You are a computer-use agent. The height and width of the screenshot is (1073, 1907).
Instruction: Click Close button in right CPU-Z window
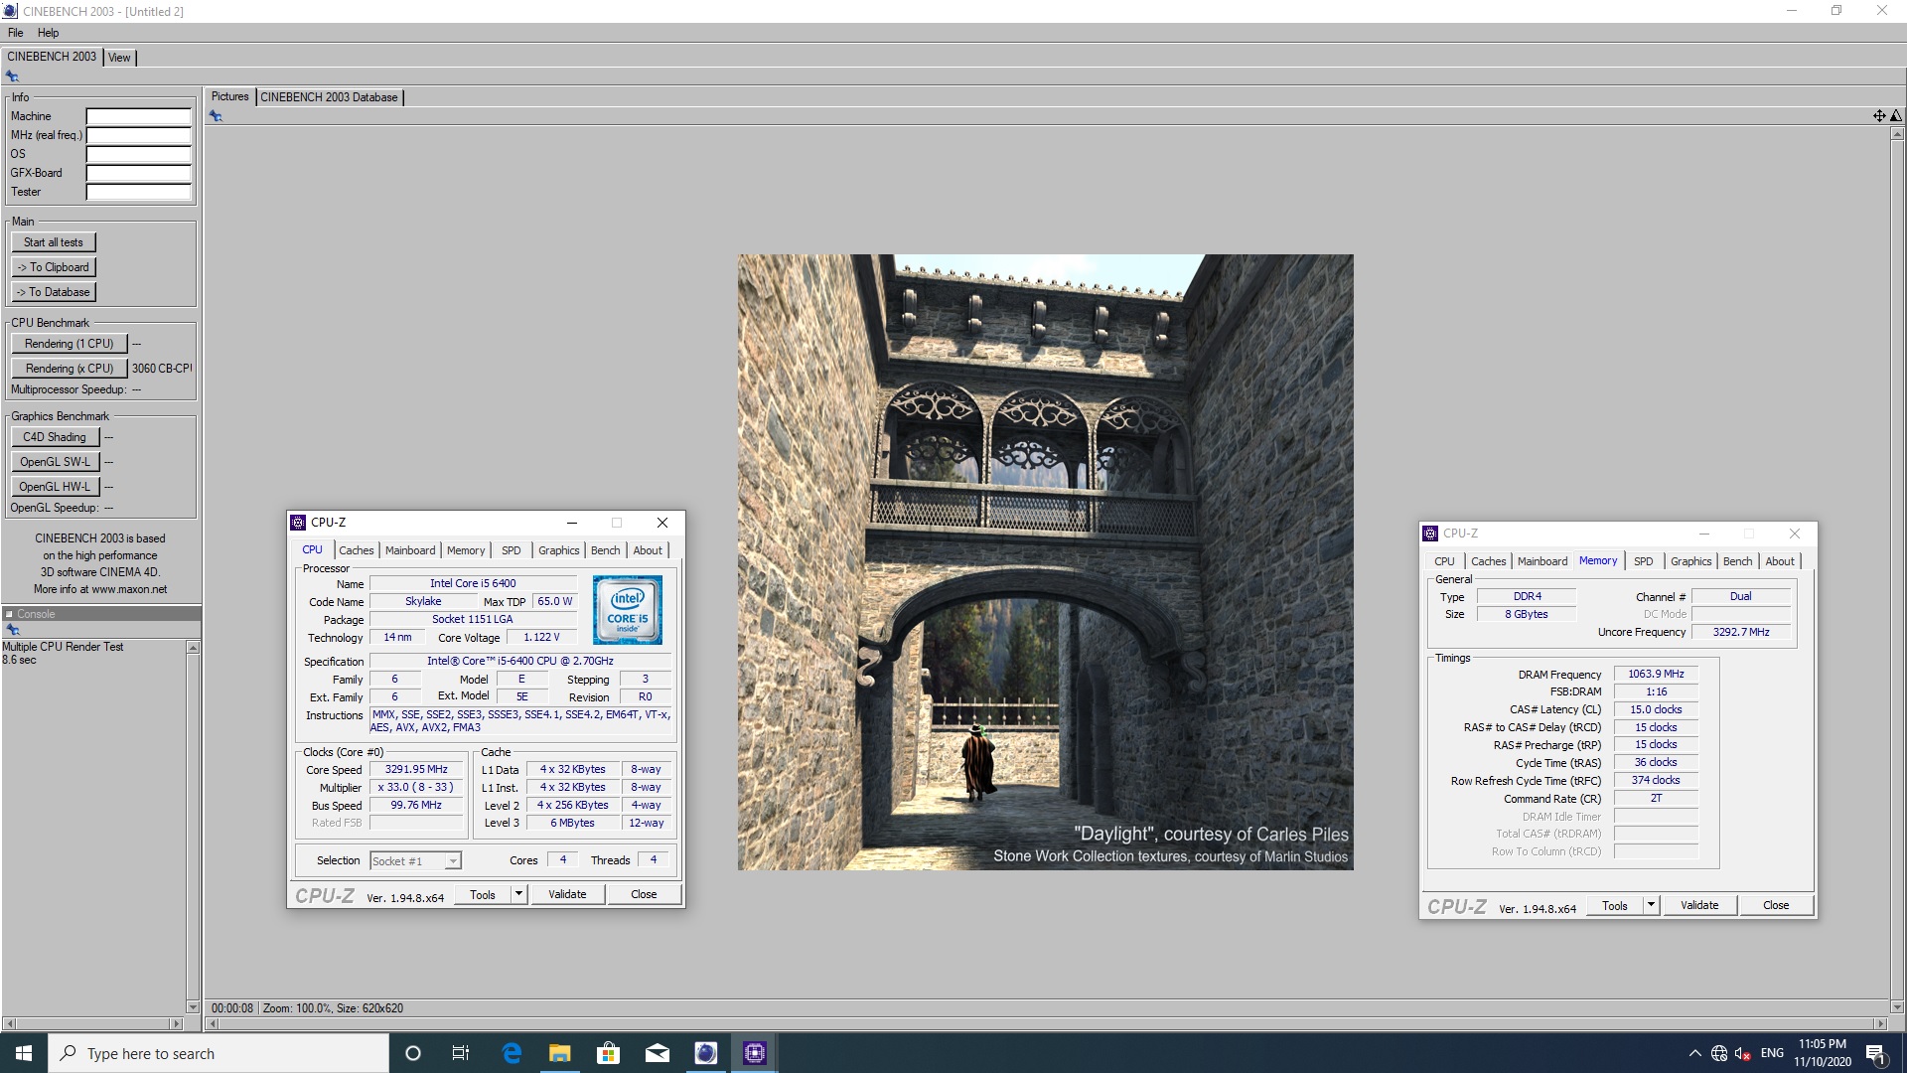coord(1776,905)
